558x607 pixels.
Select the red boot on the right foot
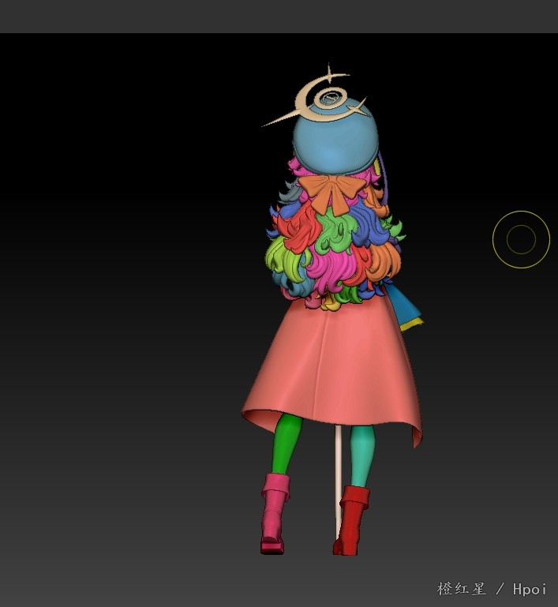352,519
